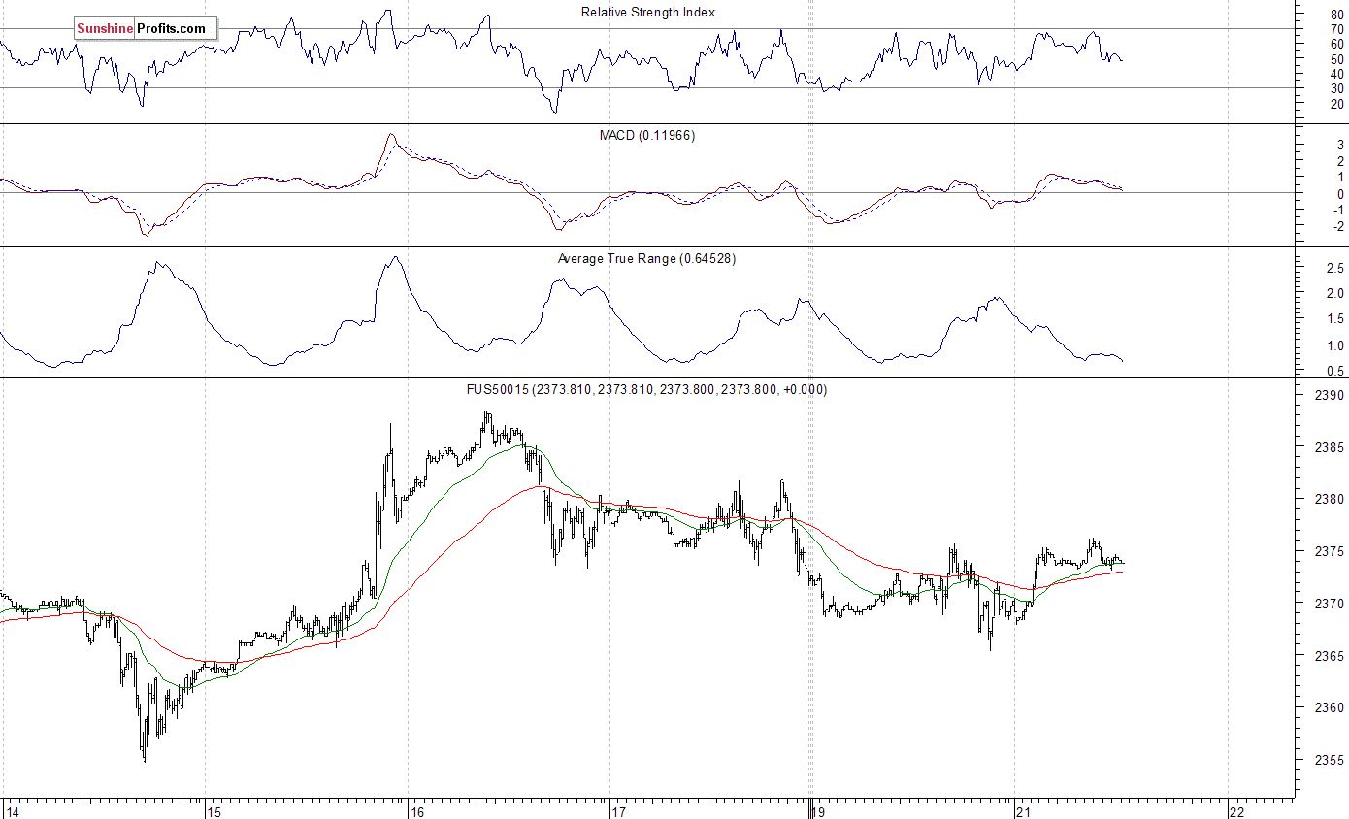
Task: Click the Average True Range (0.64528) label
Action: 646,258
